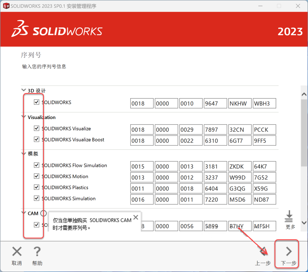Close the CAM serial number tooltip
This screenshot has height=272, width=308.
136,217
